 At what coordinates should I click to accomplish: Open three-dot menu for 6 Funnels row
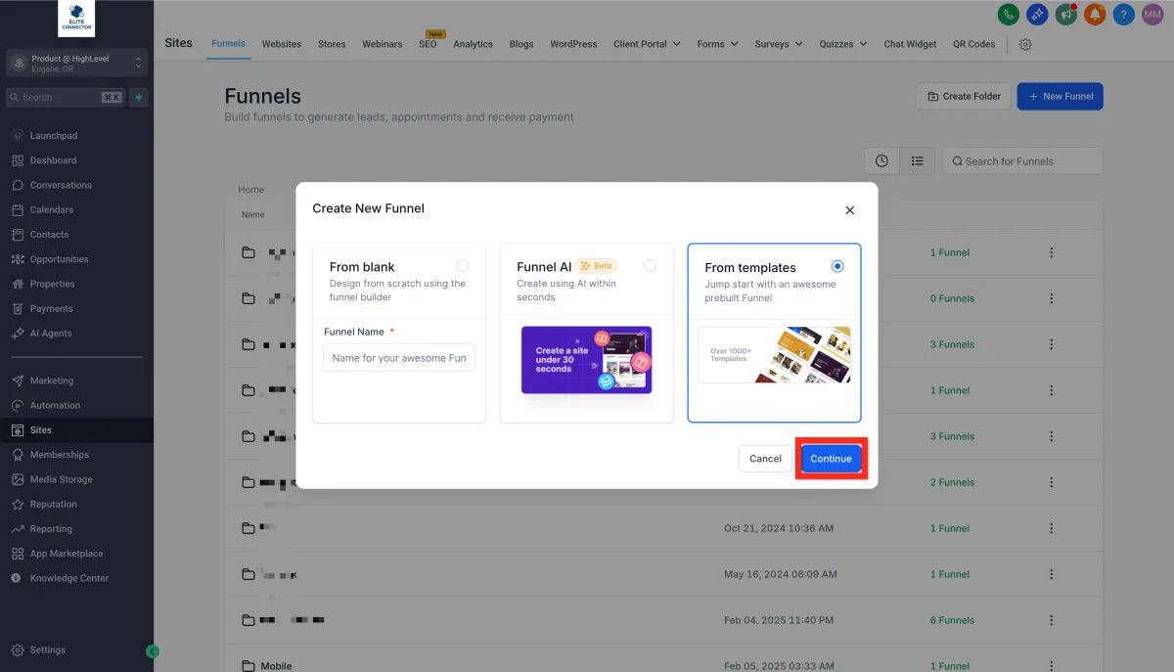pyautogui.click(x=1052, y=620)
